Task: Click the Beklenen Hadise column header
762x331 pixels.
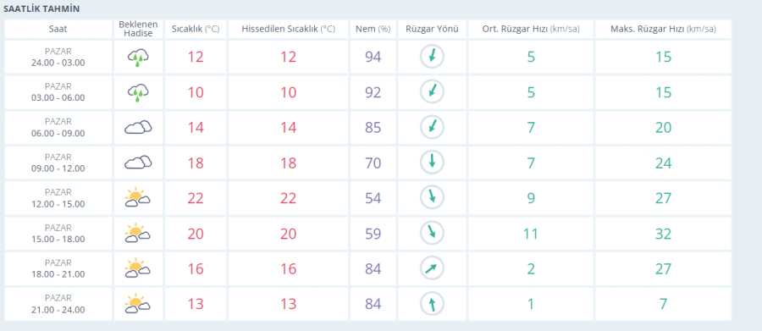Action: click(138, 29)
